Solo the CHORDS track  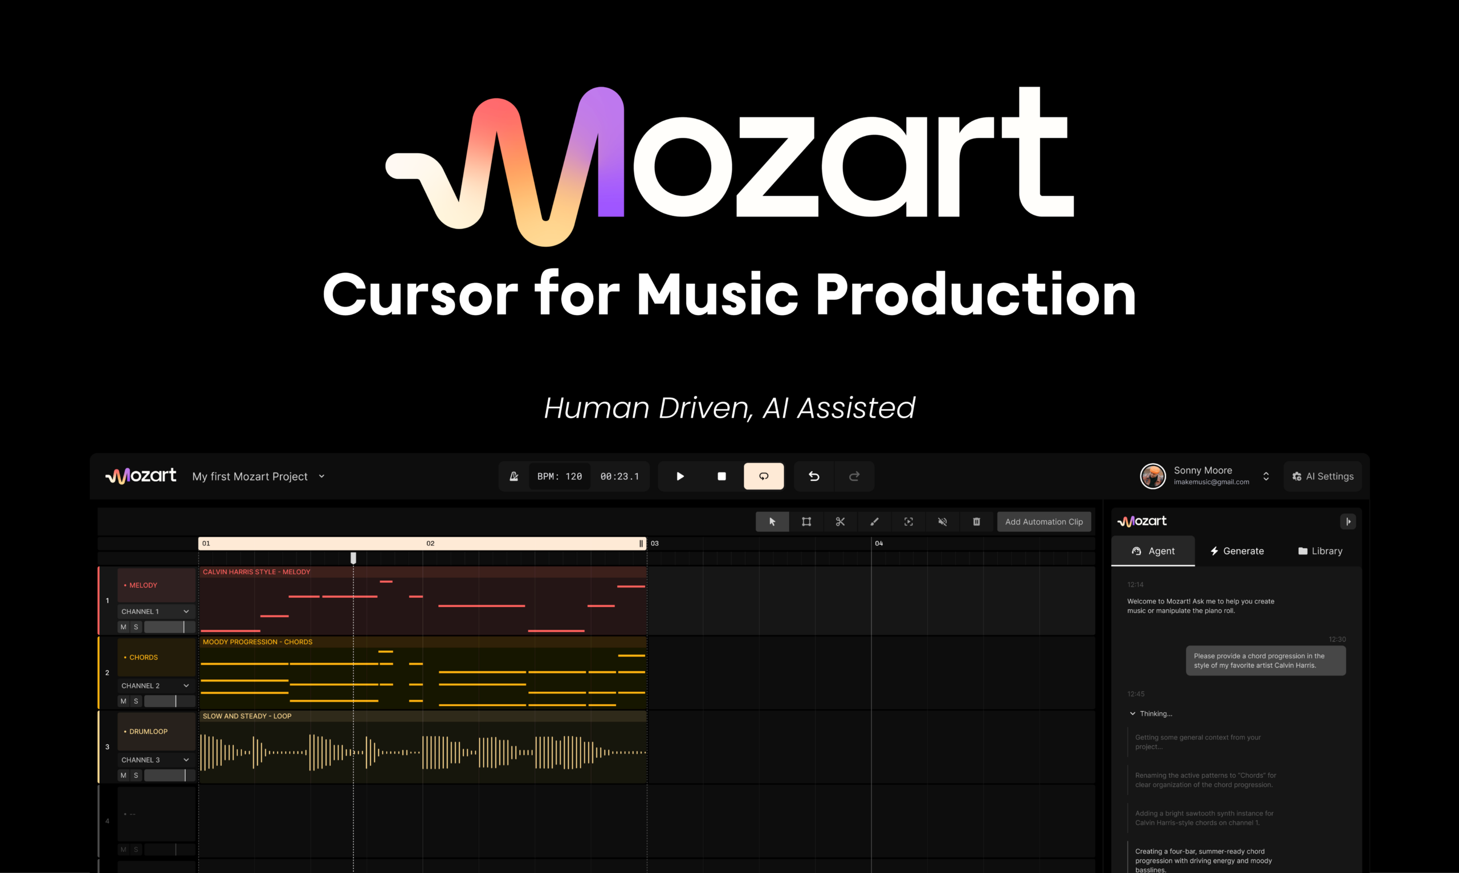136,701
